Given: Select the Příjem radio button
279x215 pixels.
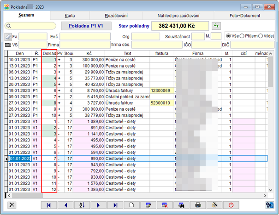Looking at the screenshot, I should tap(242, 36).
